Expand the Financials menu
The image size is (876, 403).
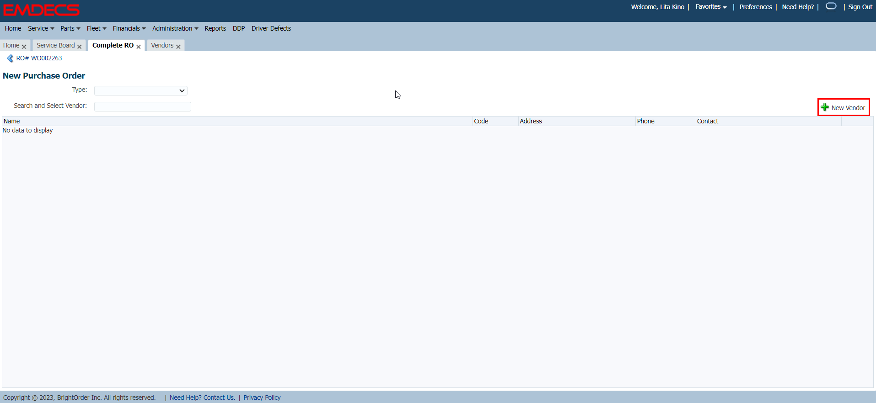pyautogui.click(x=129, y=28)
